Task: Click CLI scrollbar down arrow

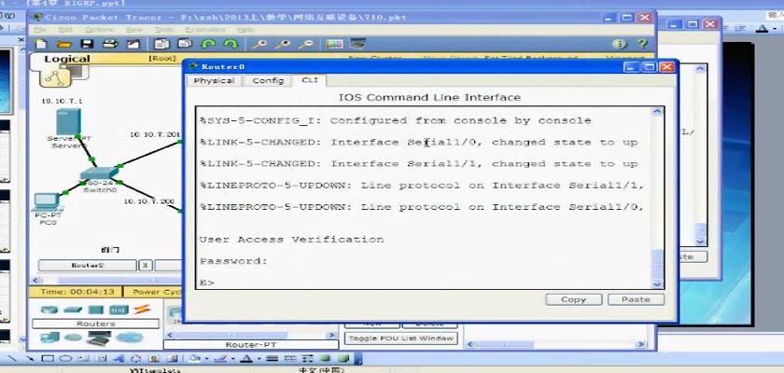Action: [658, 283]
